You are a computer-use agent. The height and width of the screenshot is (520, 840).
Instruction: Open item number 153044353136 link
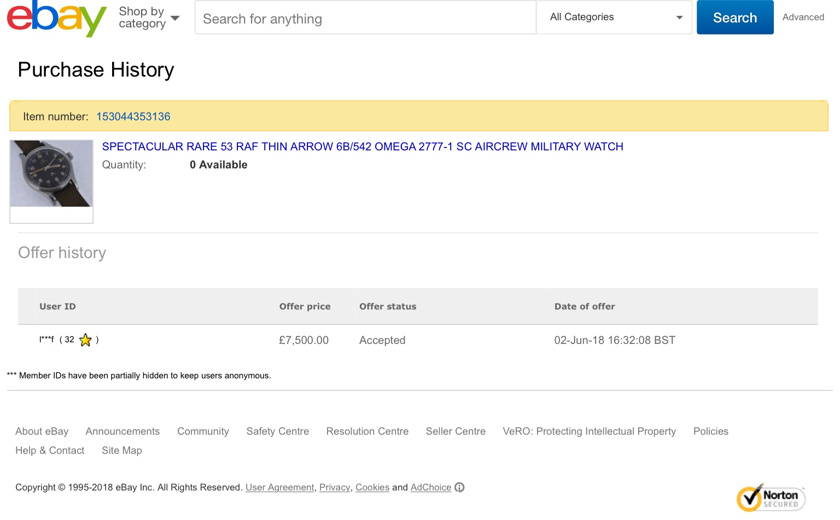[x=133, y=116]
